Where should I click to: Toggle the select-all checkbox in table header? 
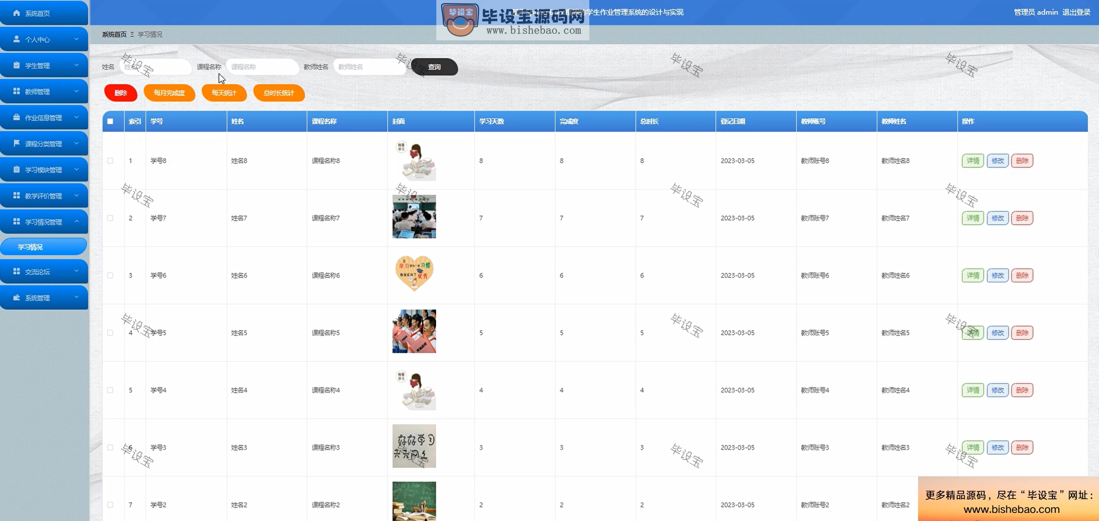coord(110,121)
